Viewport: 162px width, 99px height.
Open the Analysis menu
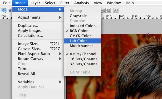(x=81, y=3)
